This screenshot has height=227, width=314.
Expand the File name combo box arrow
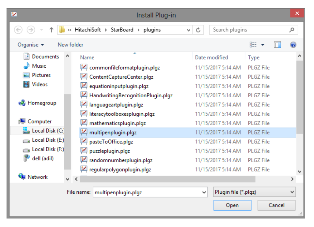[x=204, y=192]
